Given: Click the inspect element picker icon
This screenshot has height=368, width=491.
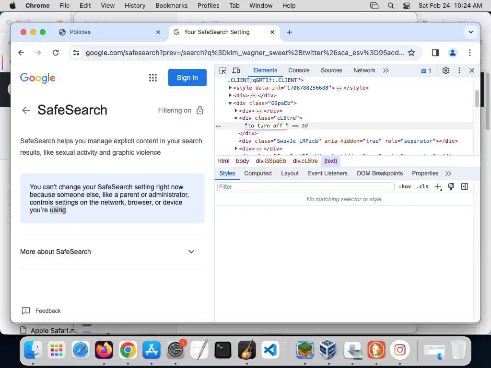Looking at the screenshot, I should click(x=222, y=70).
